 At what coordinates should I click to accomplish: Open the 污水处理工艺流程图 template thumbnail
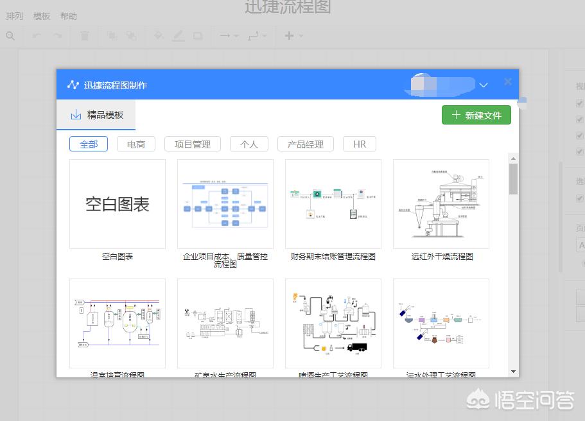point(441,323)
